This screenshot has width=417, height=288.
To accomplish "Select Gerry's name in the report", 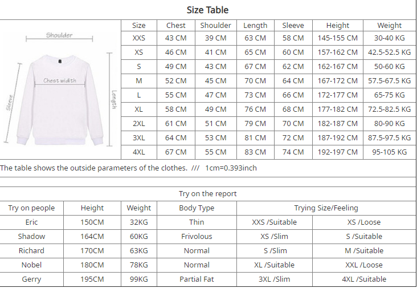I will tap(31, 279).
